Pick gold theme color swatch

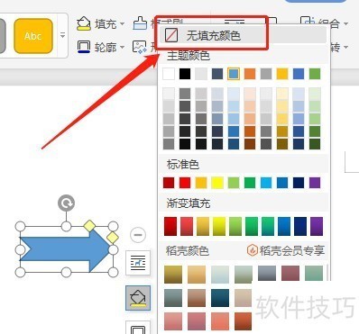[282, 74]
